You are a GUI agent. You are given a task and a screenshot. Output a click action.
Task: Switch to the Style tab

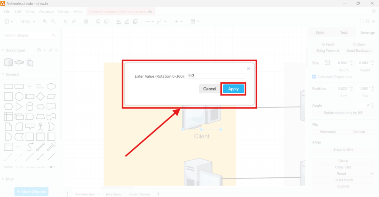pos(320,32)
